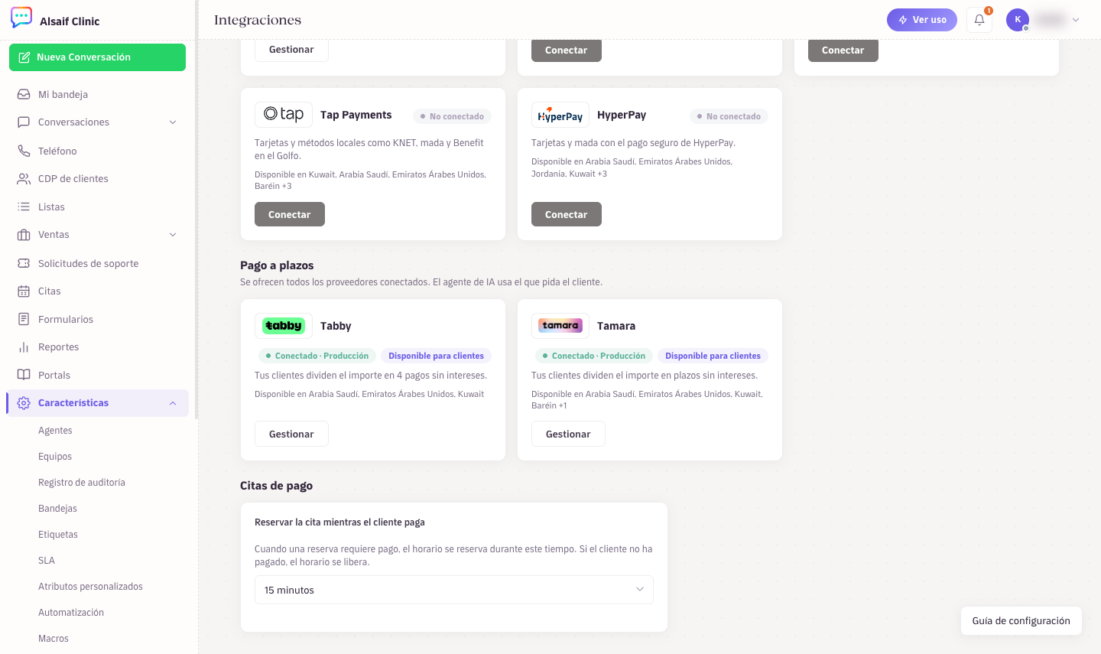This screenshot has width=1101, height=654.
Task: Open the 15 minutos hold-time dropdown
Action: 454,590
